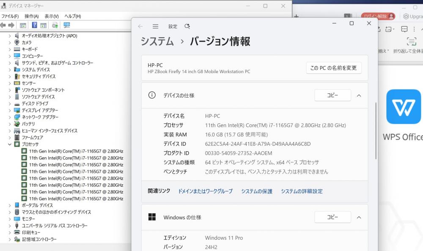Collapse the プロセッサ tree node

[10, 144]
